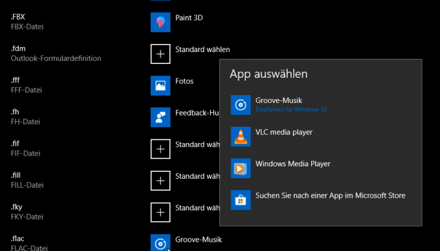The height and width of the screenshot is (251, 440).
Task: Choose VLC media player as the default
Action: (321, 136)
